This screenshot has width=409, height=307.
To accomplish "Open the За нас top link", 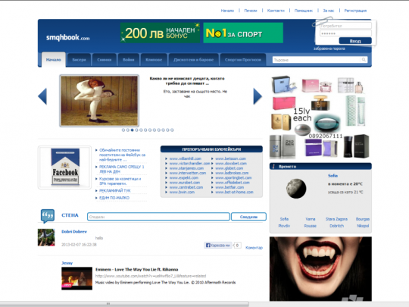I will (x=329, y=11).
